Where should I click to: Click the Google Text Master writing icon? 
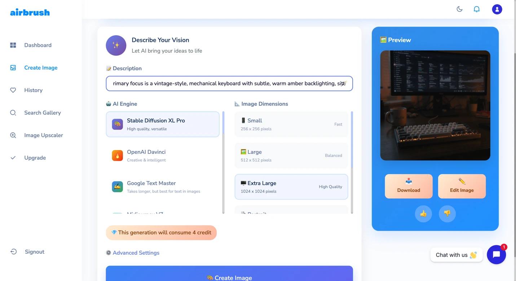118,187
